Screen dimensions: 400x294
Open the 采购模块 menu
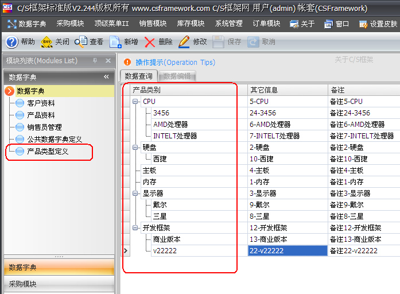[x=70, y=24]
